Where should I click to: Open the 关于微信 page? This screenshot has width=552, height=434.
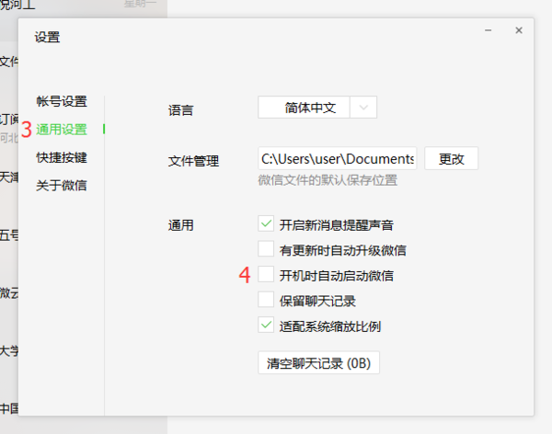62,186
